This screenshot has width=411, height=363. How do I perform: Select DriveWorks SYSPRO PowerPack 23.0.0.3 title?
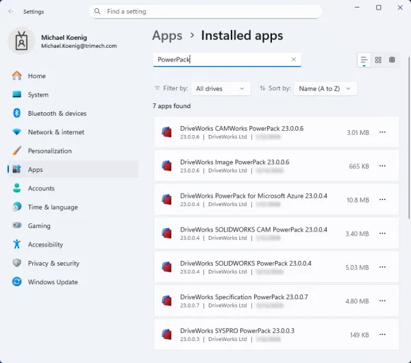[x=237, y=331]
